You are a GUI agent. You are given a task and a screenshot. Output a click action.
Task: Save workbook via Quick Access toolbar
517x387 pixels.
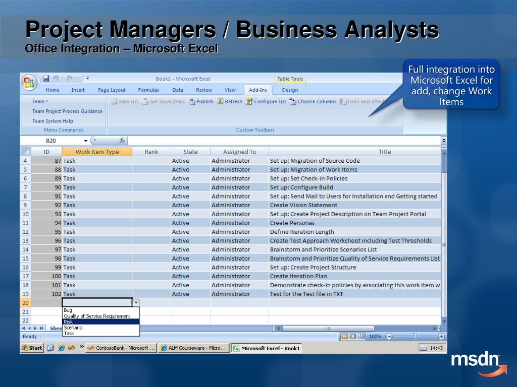(46, 78)
